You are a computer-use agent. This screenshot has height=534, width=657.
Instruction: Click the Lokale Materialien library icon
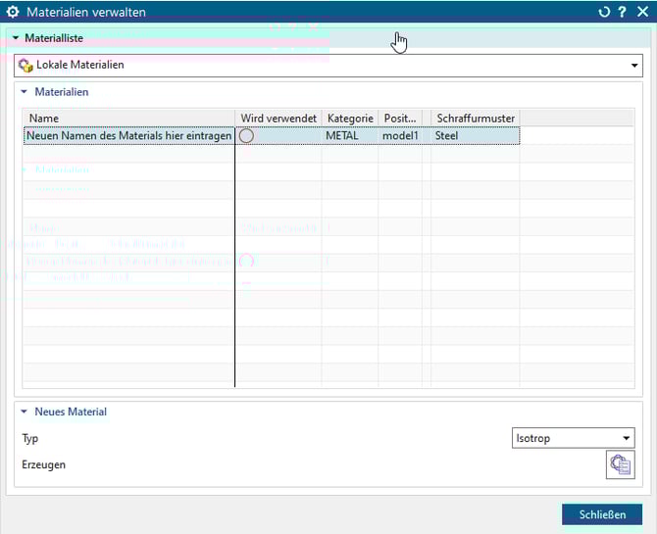coord(25,66)
